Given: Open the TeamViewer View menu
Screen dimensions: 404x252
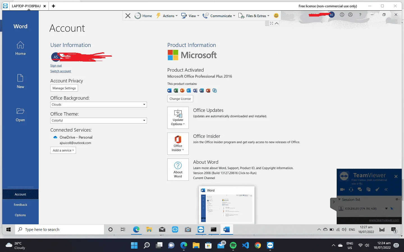Looking at the screenshot, I should [x=190, y=16].
